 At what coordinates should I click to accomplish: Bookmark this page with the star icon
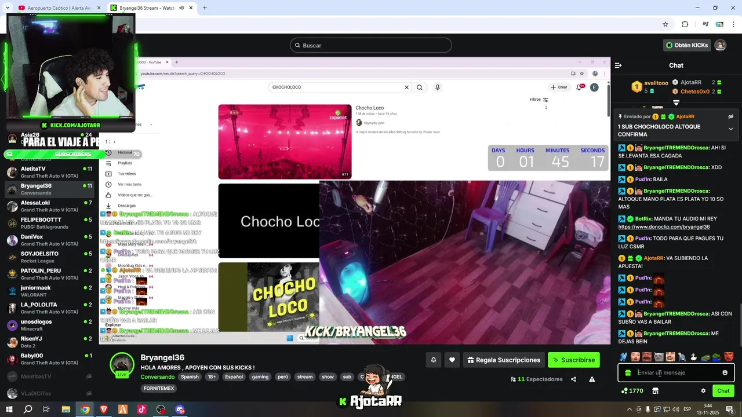coord(665,24)
